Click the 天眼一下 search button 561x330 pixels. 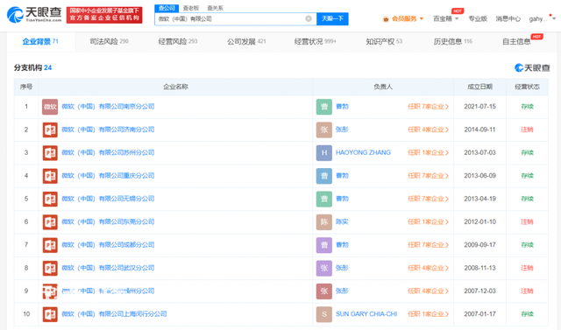pyautogui.click(x=332, y=18)
